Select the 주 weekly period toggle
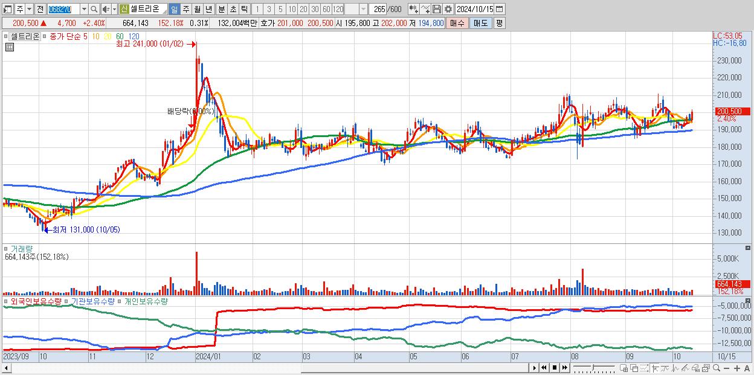 [x=185, y=9]
